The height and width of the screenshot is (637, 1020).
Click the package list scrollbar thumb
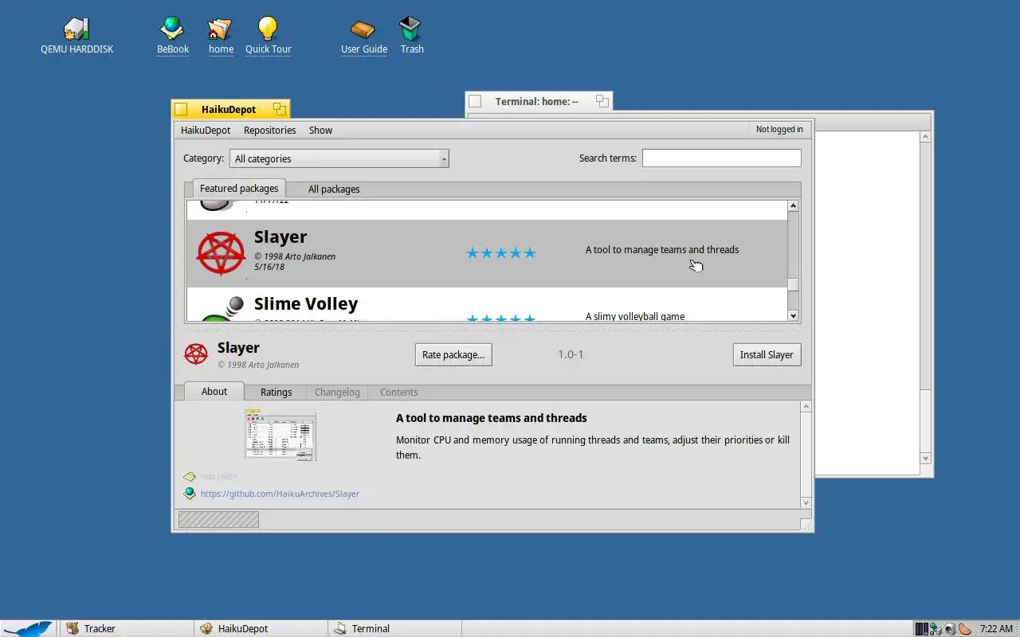click(x=793, y=284)
